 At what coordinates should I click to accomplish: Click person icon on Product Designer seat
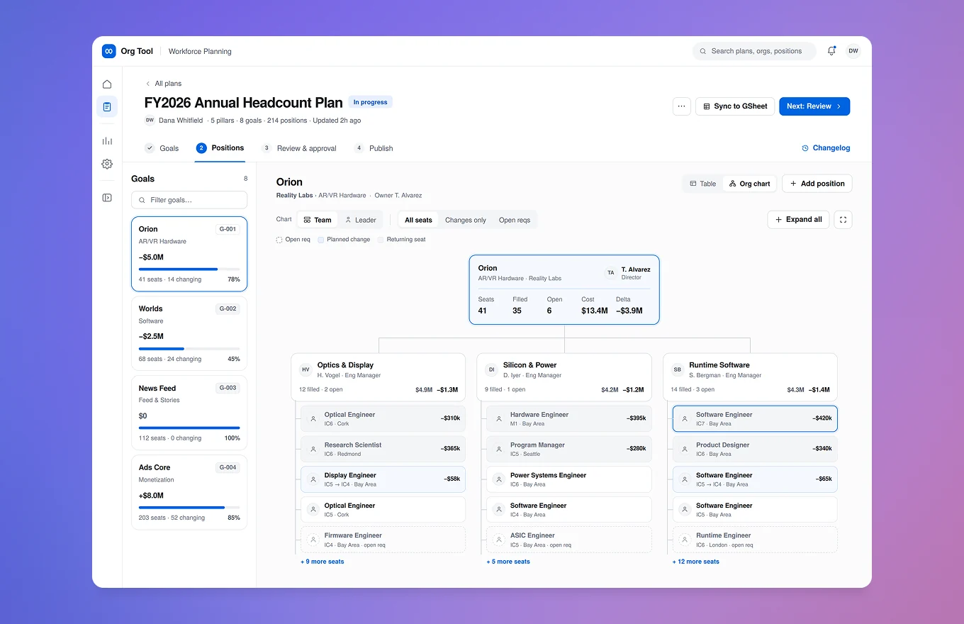click(684, 450)
